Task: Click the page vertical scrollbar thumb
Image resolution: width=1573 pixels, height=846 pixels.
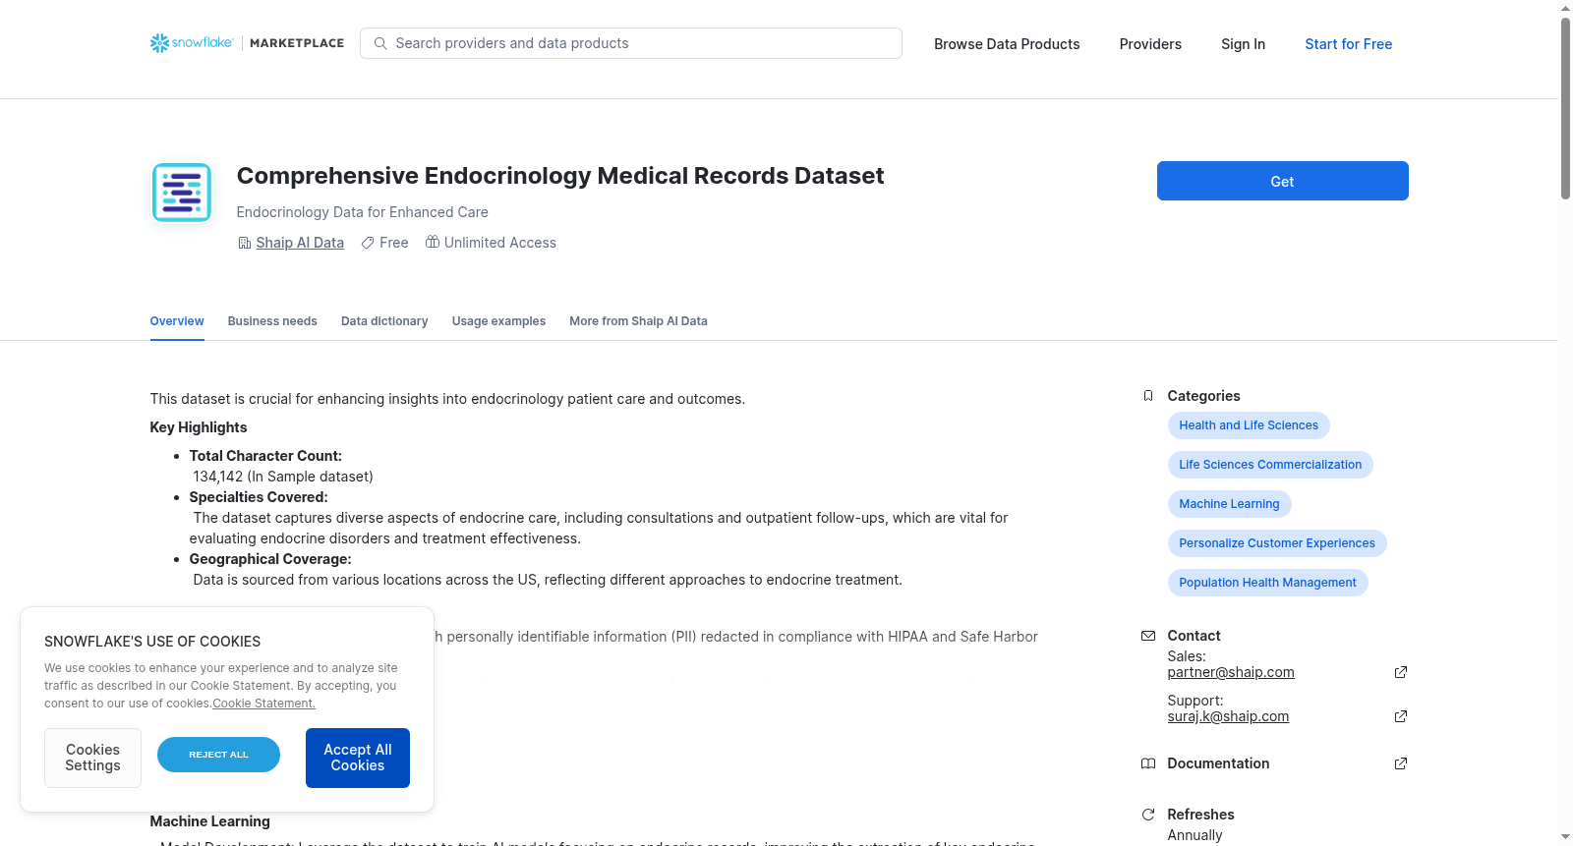Action: [1565, 108]
